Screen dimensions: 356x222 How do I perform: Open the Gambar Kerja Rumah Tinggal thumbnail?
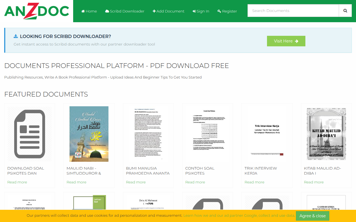pos(326,202)
